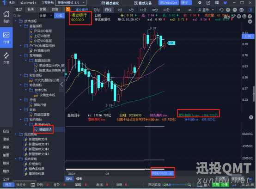The image size is (256, 189).
Task: Open the 单账号模式 account dropdown
Action: (71, 3)
